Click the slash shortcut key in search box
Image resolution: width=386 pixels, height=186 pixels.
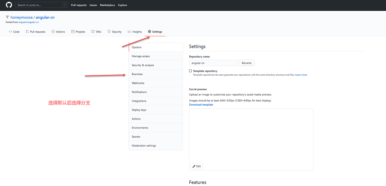click(64, 5)
